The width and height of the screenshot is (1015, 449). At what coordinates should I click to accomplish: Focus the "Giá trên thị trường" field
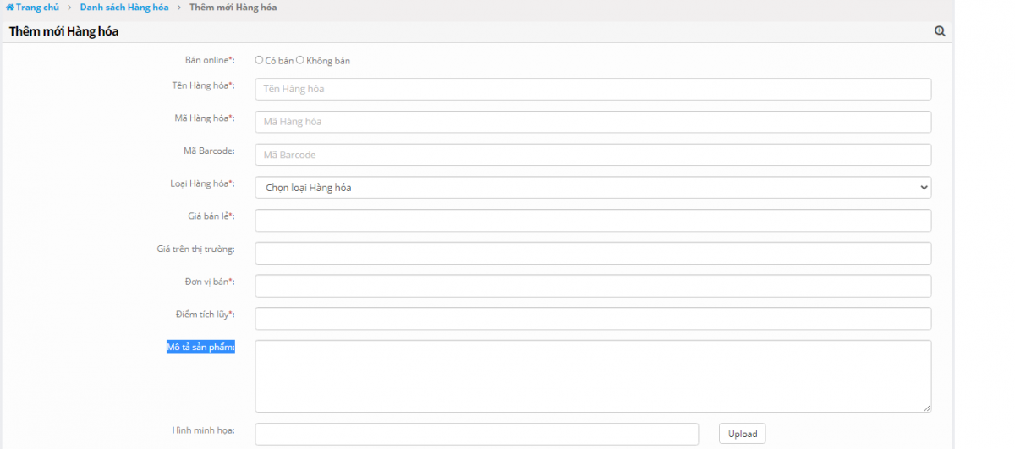point(592,253)
